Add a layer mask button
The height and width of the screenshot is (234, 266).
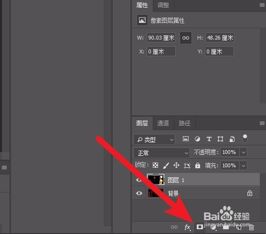point(200,227)
